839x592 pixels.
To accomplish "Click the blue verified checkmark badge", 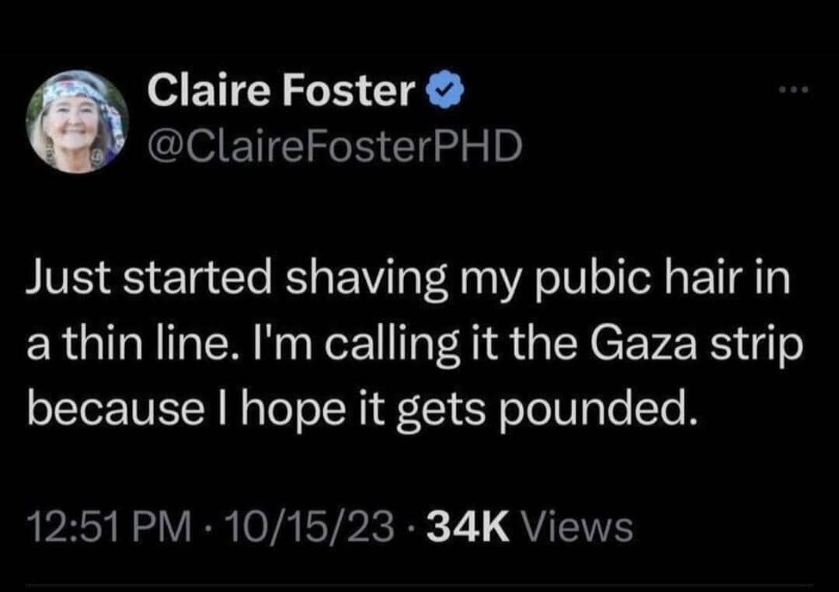I will [x=444, y=89].
